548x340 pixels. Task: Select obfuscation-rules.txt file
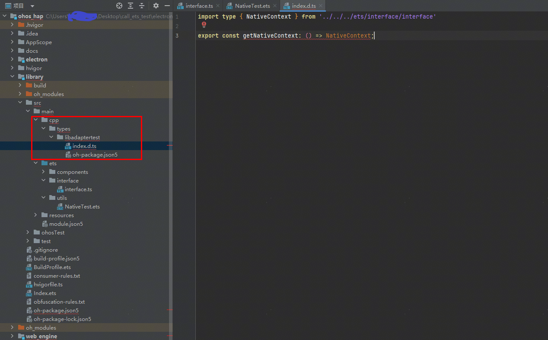pos(59,302)
